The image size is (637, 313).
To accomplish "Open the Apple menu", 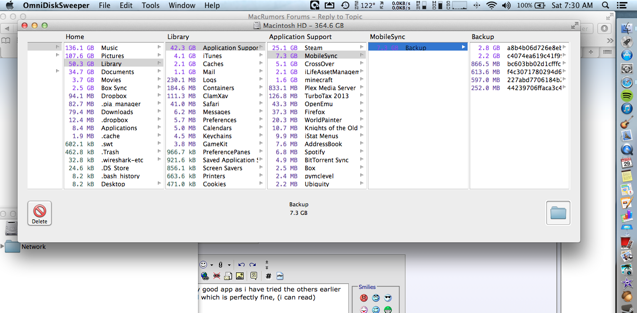I will tap(10, 6).
